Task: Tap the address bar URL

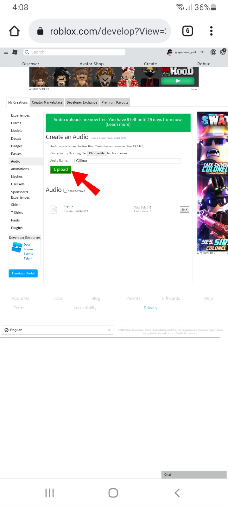Action: pyautogui.click(x=108, y=31)
